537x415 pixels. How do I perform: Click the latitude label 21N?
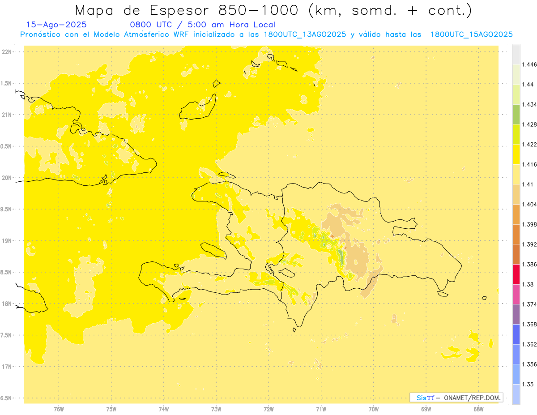click(x=8, y=115)
